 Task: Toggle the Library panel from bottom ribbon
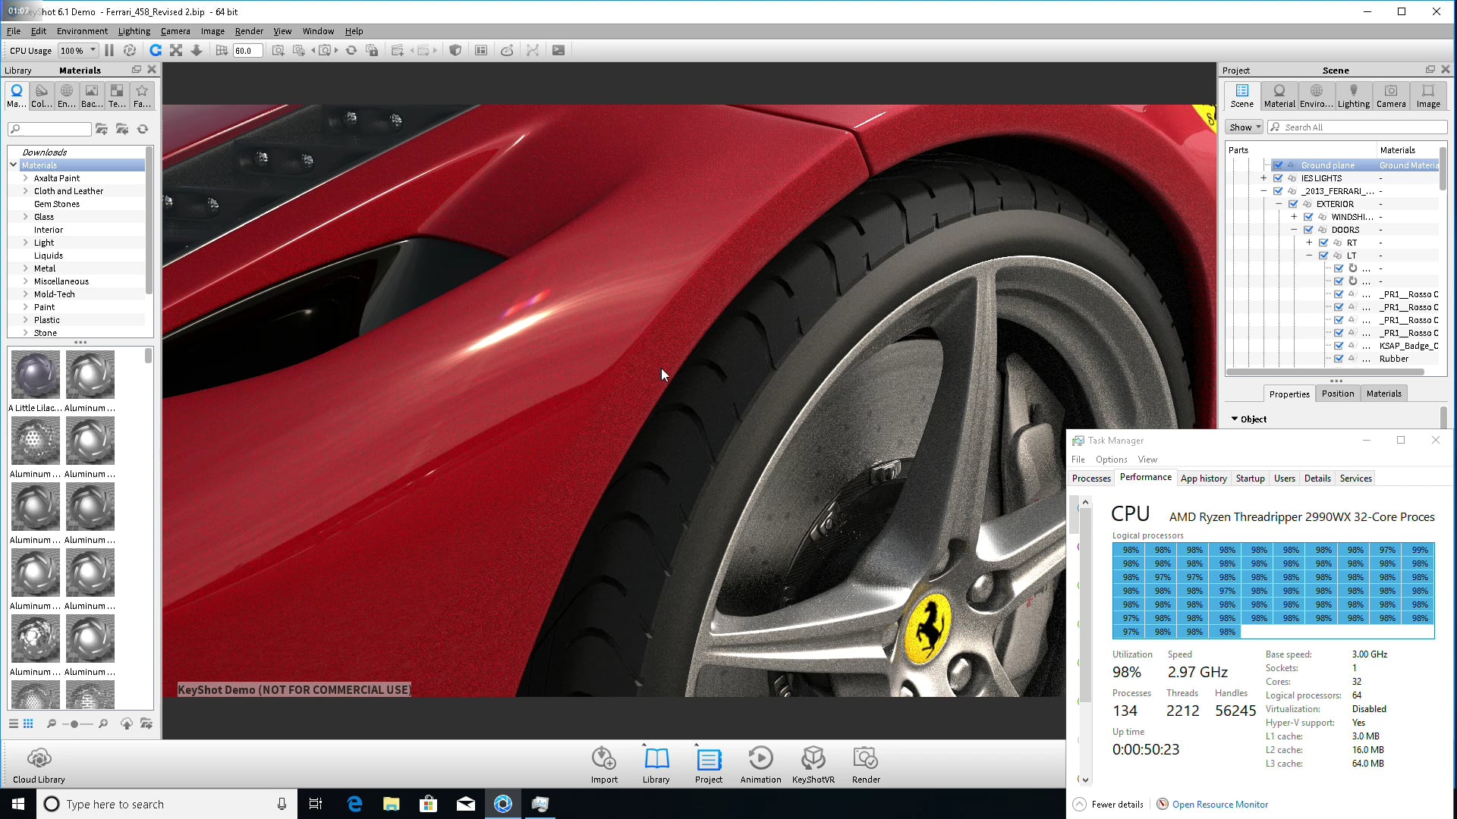[656, 765]
